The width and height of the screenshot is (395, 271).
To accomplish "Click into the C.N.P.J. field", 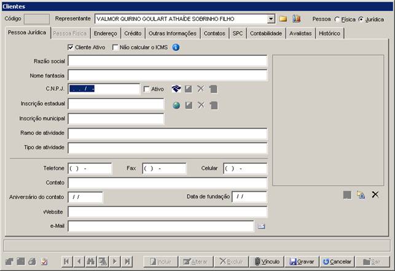I will (x=104, y=88).
